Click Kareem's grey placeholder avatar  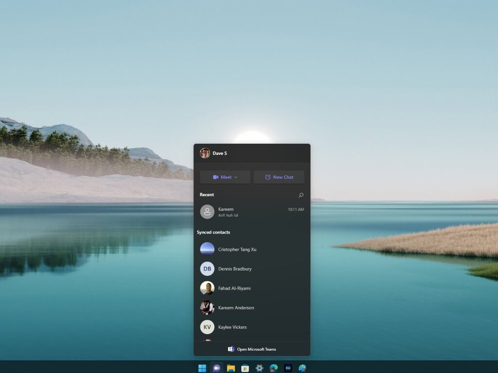(x=207, y=212)
